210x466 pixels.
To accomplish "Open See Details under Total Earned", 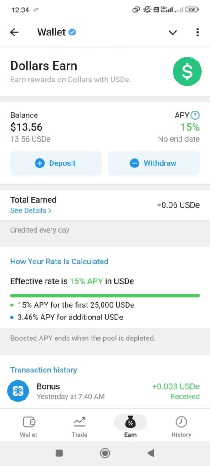I will click(x=31, y=211).
